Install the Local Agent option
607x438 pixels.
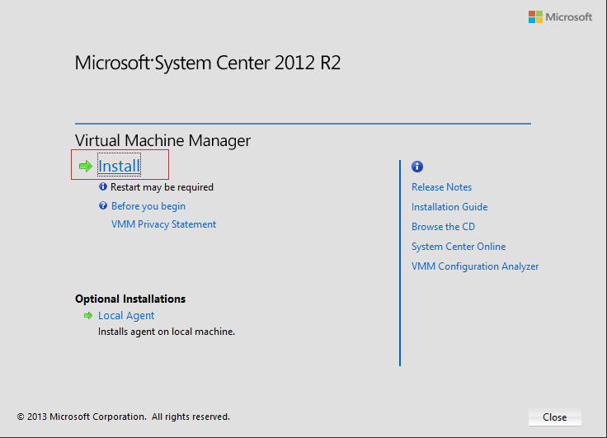pos(126,316)
